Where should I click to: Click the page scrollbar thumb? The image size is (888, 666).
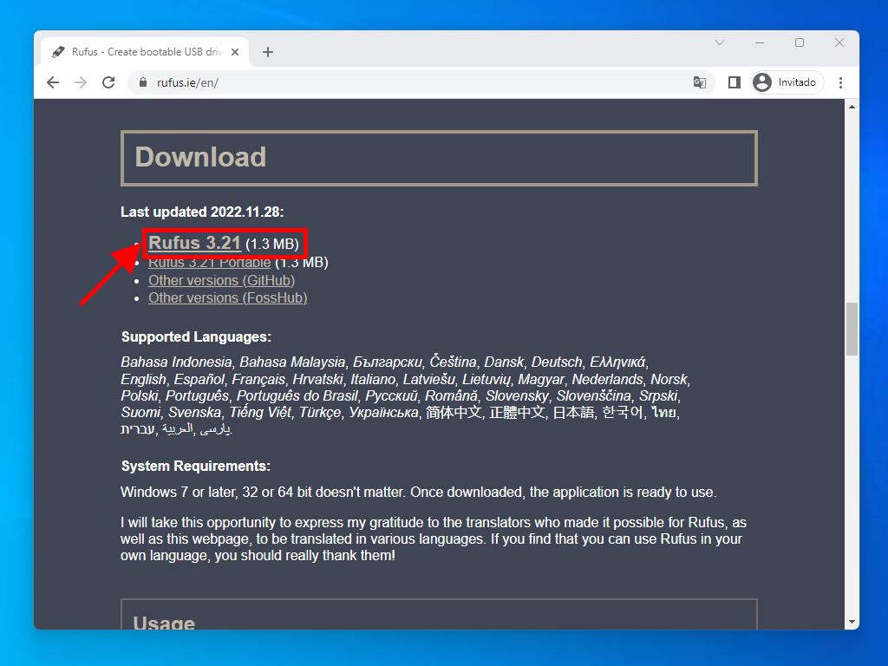(852, 329)
